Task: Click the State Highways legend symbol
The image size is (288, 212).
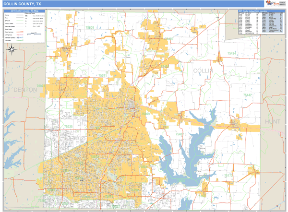Action: pos(20,32)
